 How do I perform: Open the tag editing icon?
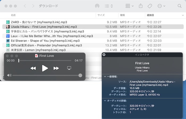click(x=150, y=6)
